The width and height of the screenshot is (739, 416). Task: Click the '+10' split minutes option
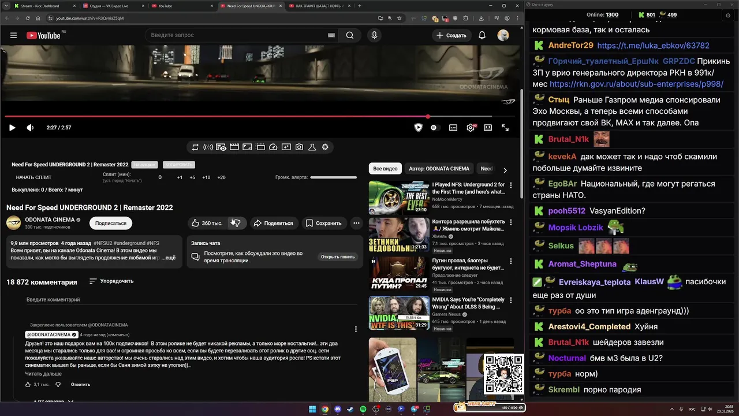(x=206, y=177)
